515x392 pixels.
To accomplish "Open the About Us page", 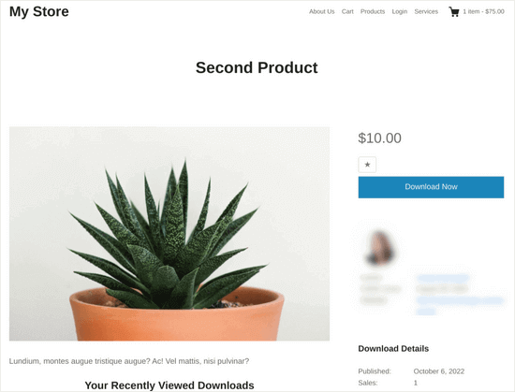I will point(321,11).
